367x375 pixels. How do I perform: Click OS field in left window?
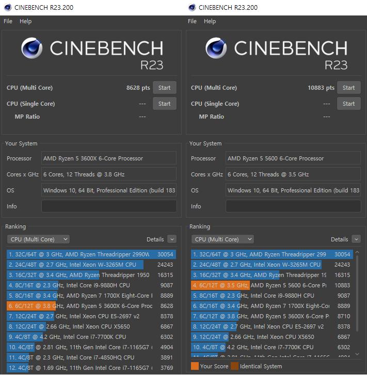click(109, 190)
